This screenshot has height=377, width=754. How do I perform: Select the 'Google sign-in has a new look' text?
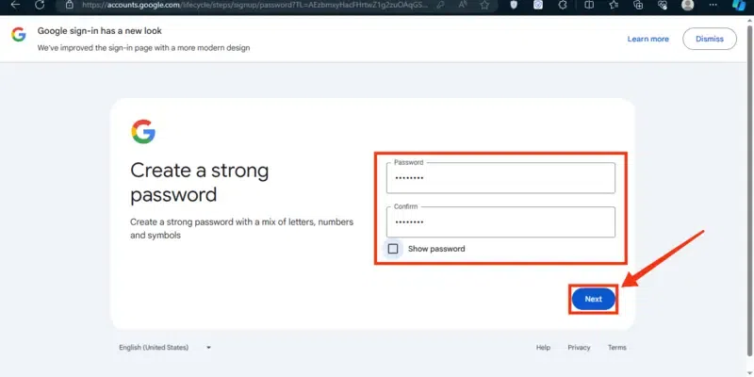(100, 31)
